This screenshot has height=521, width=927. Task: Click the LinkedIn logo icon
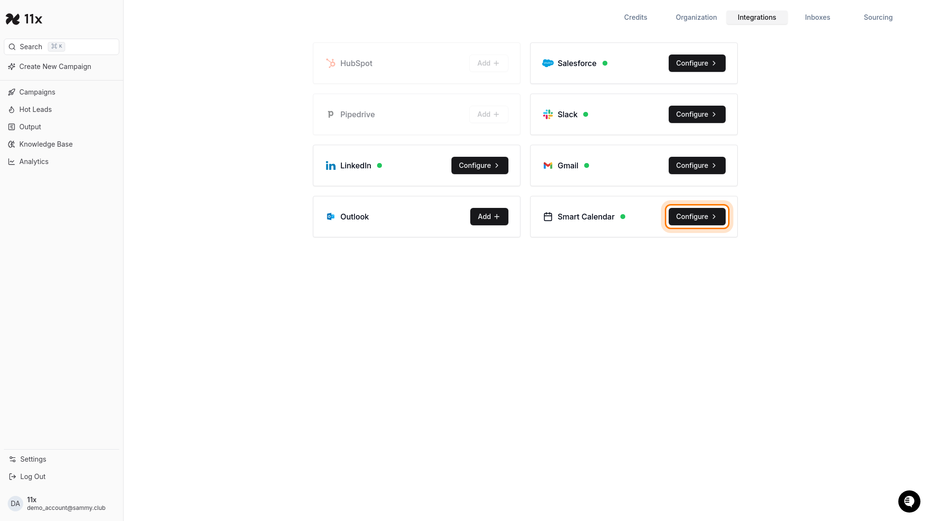[331, 165]
